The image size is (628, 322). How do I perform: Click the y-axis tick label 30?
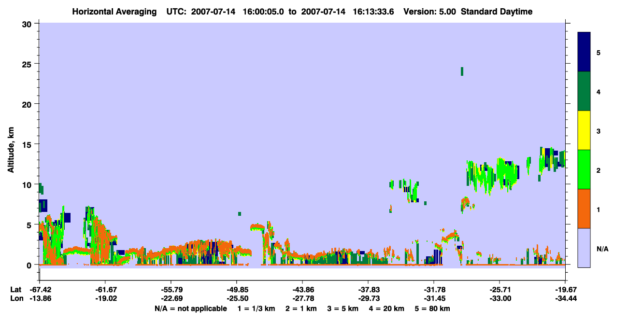click(x=28, y=24)
